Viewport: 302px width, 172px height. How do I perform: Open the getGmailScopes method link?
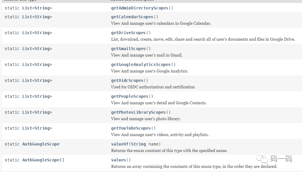(128, 49)
